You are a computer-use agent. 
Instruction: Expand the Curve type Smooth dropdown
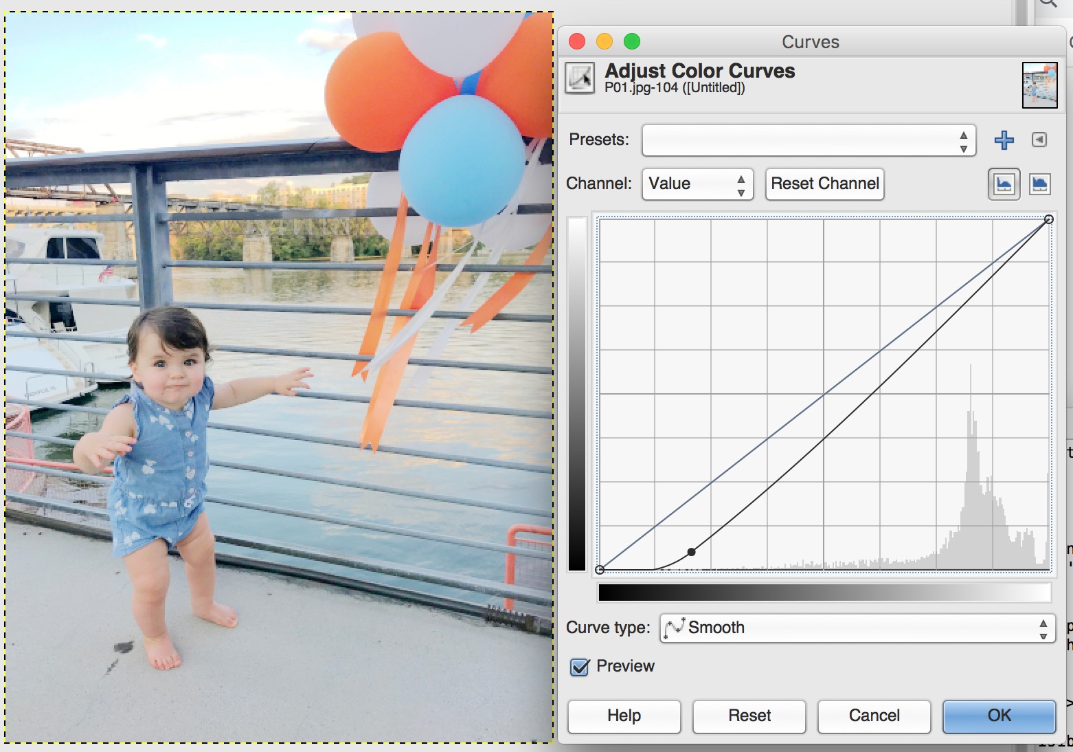tap(857, 628)
